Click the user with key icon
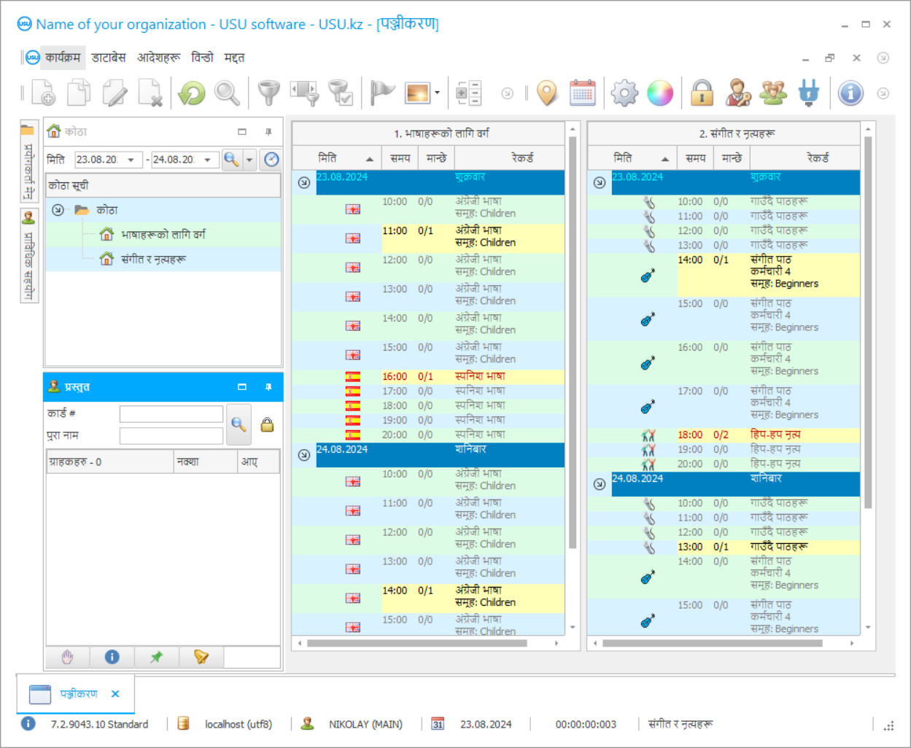 (x=737, y=93)
